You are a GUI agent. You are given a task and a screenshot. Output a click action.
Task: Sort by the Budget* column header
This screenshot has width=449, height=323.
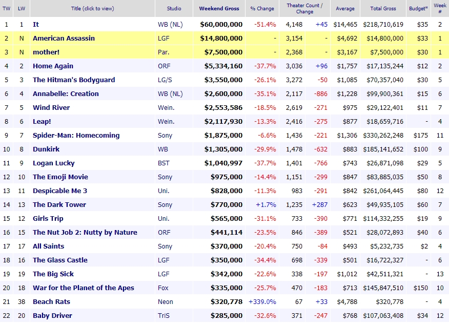point(418,9)
